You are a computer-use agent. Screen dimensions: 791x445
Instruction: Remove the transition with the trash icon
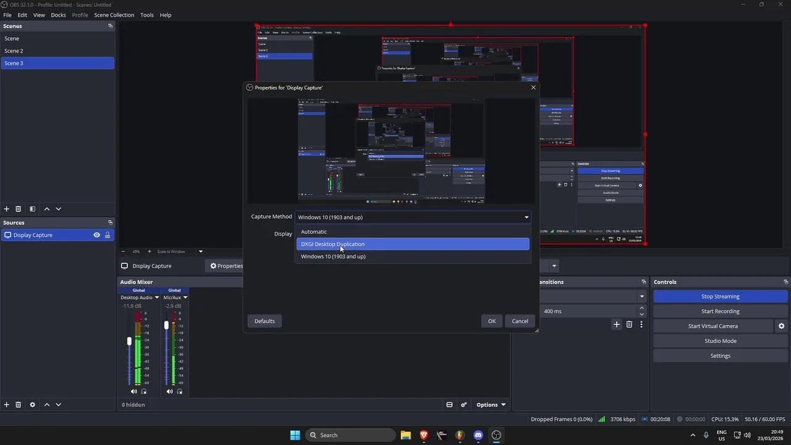coord(629,324)
